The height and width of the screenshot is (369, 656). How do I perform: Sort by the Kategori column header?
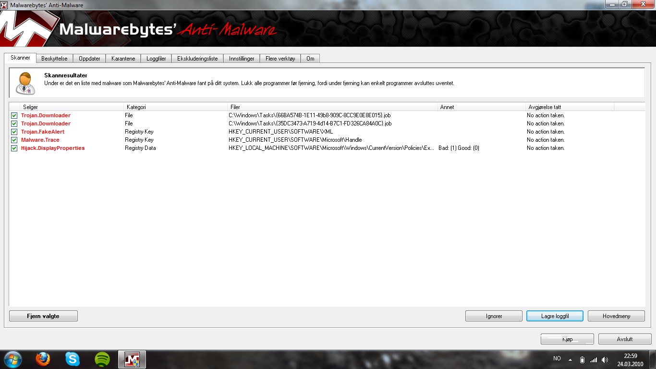(x=177, y=107)
